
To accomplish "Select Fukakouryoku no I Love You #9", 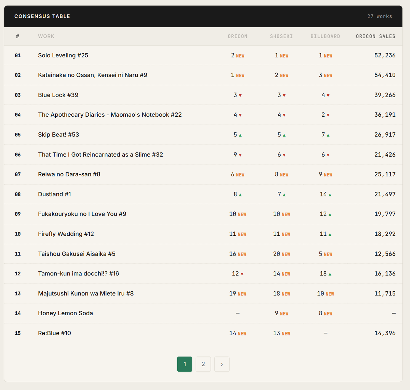I will coord(82,214).
